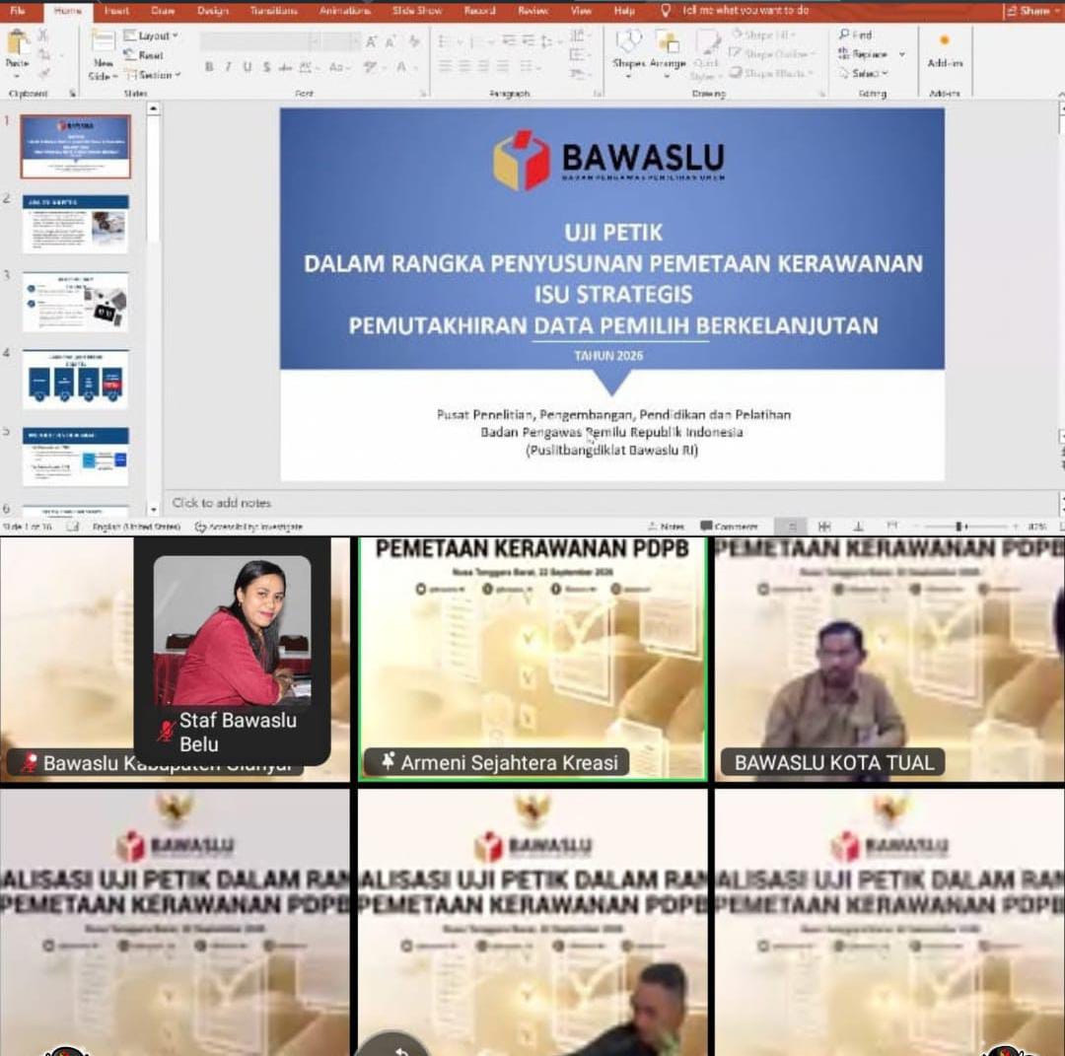Open the Draw tab
Image resolution: width=1065 pixels, height=1056 pixels.
(163, 10)
